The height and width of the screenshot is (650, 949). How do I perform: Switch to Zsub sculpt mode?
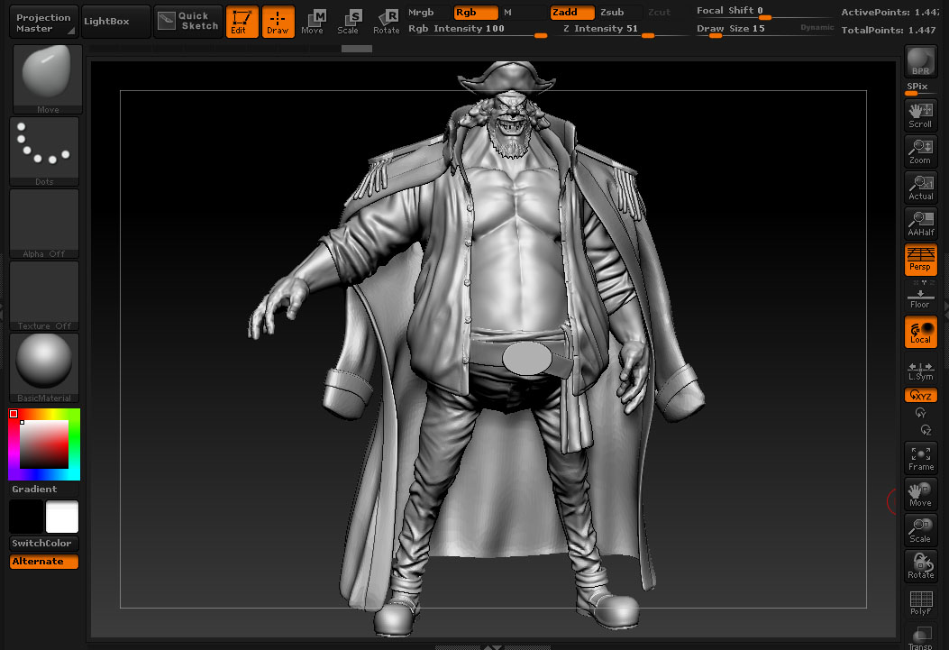pyautogui.click(x=620, y=12)
